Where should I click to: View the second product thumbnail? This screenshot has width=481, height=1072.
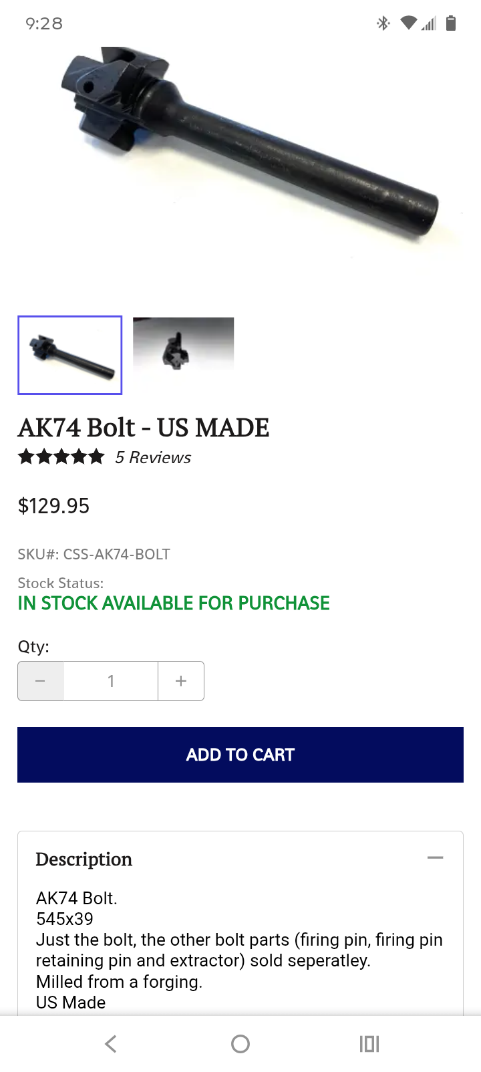coord(184,344)
